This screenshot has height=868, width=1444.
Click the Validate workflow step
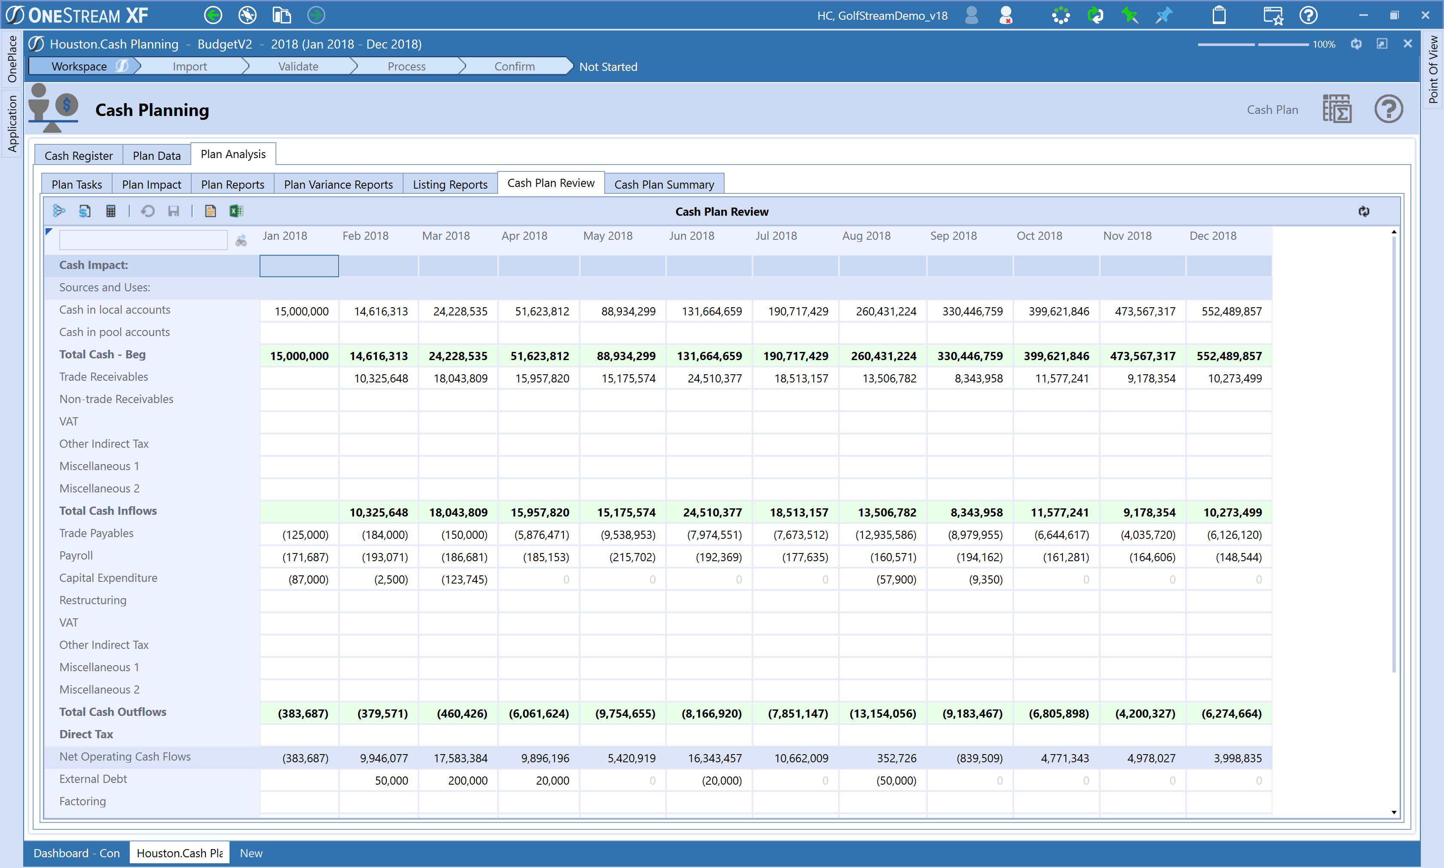[x=298, y=67]
